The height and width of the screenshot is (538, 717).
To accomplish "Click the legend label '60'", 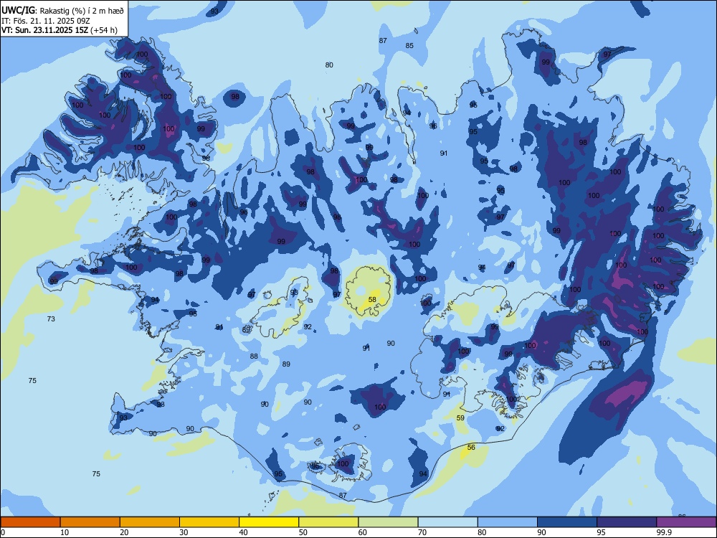I will (x=363, y=532).
